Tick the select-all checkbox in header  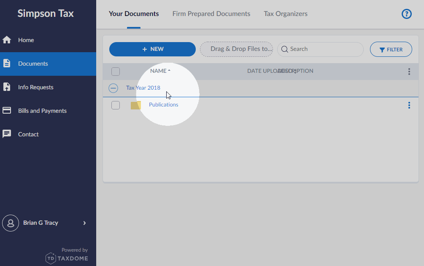(x=116, y=72)
